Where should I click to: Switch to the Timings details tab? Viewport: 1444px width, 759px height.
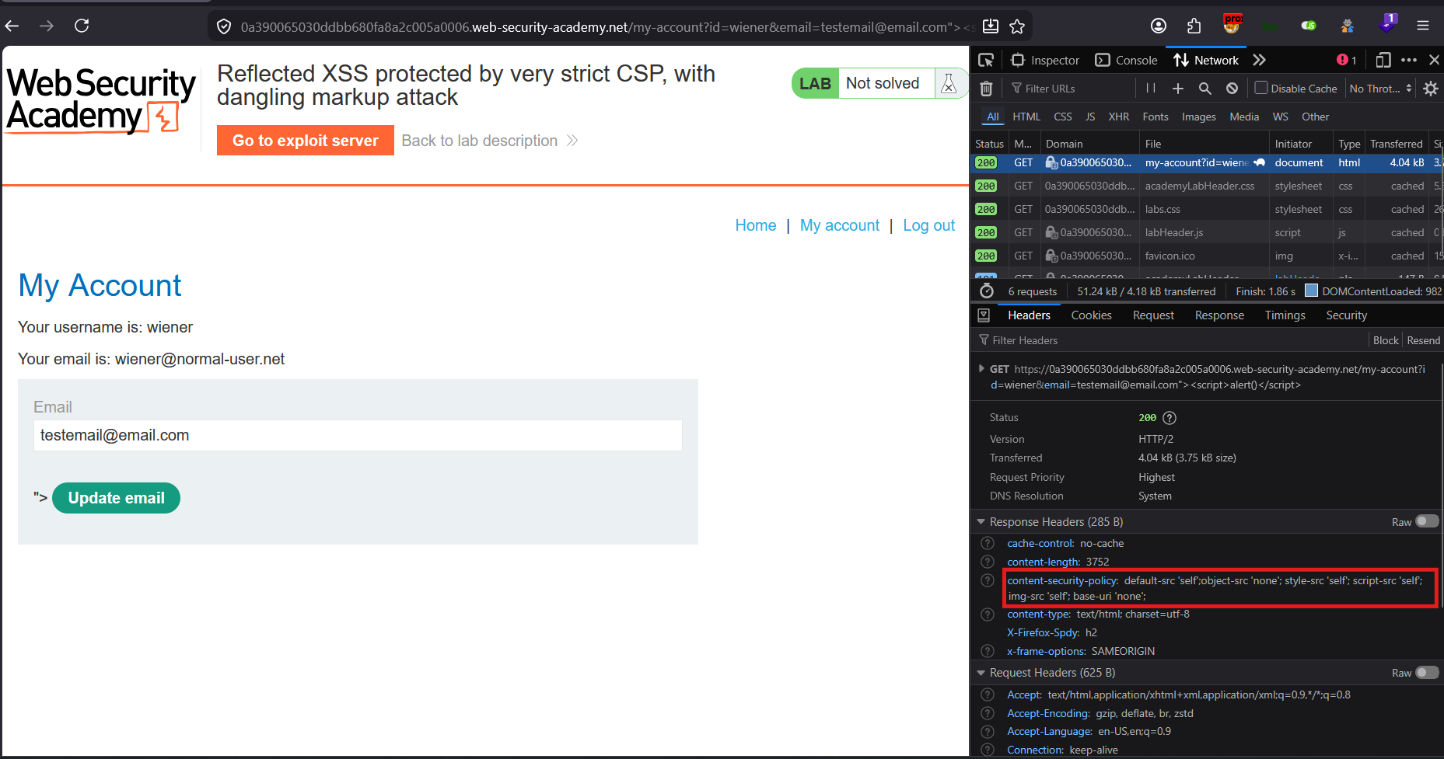coord(1285,315)
